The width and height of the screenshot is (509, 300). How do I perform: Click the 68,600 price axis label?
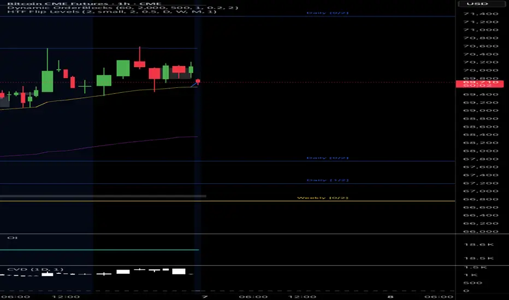click(481, 127)
